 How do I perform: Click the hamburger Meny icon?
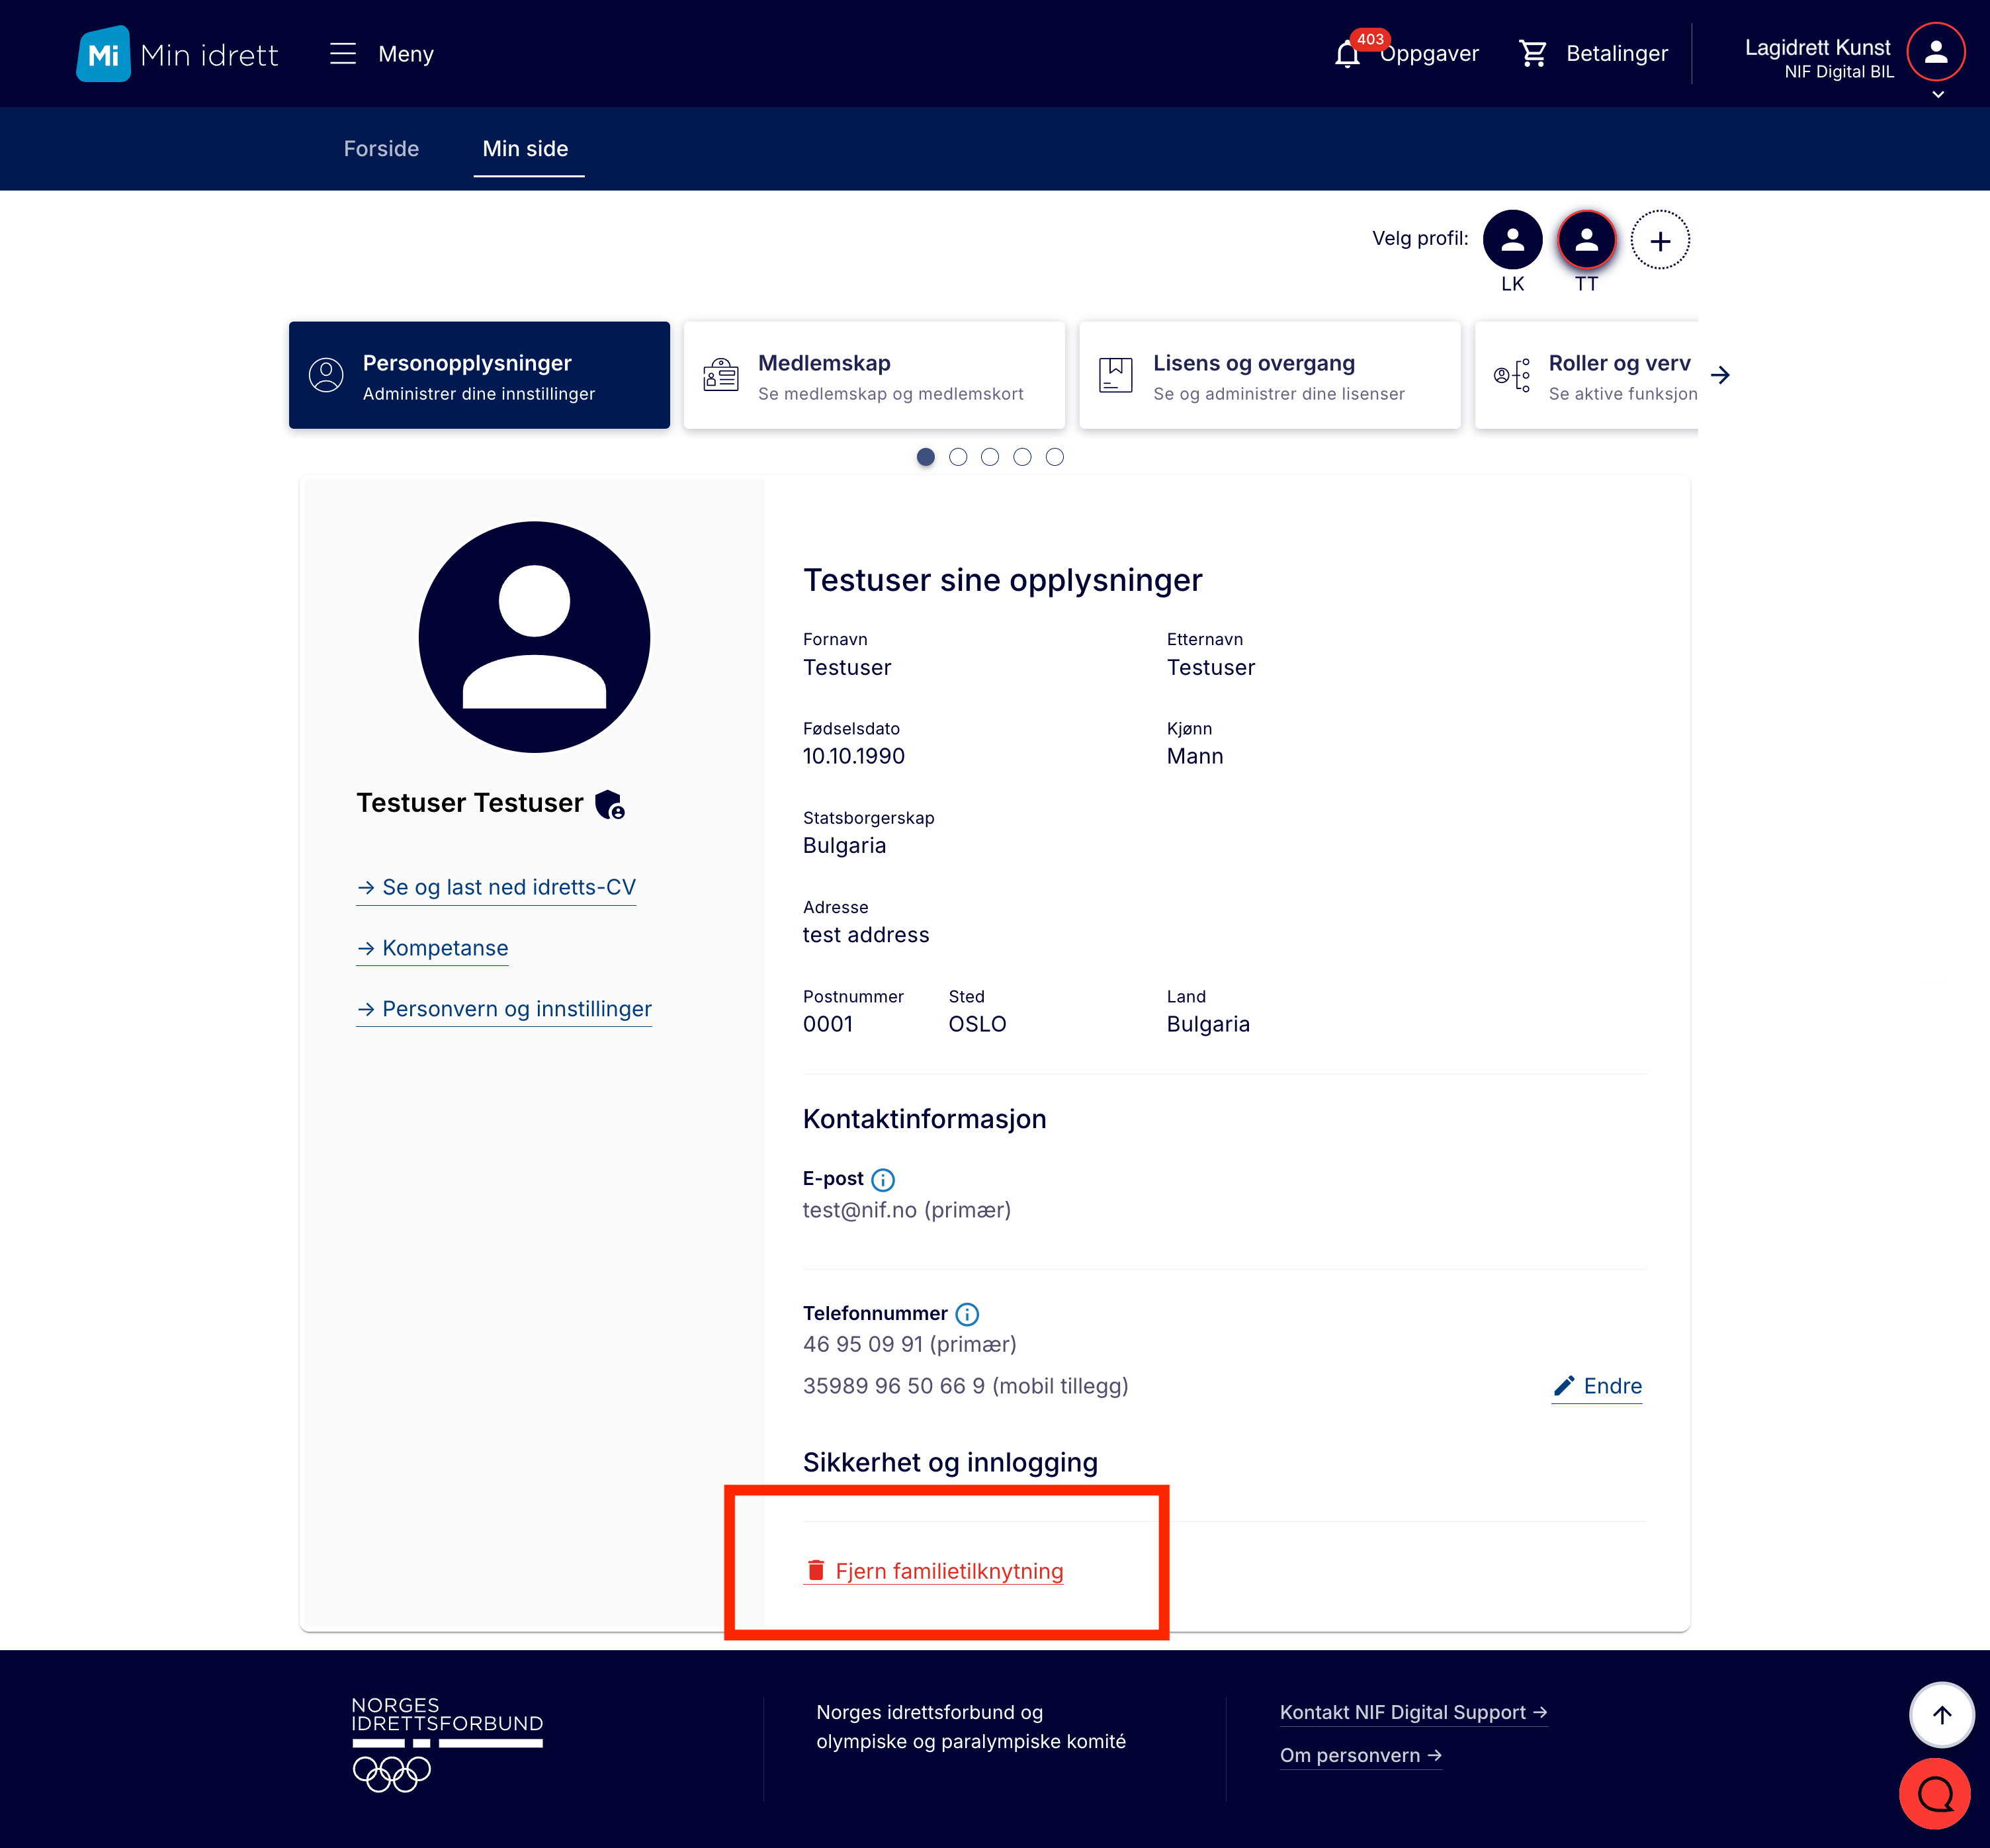coord(343,54)
